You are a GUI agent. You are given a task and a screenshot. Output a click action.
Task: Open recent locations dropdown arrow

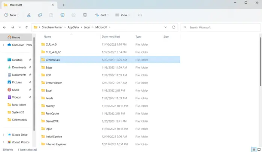(x=20, y=27)
